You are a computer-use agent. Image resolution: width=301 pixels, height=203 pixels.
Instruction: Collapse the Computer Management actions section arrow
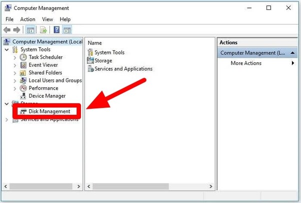292,53
